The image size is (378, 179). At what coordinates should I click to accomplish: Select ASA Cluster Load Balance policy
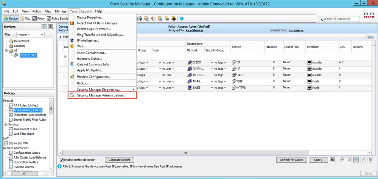[x=30, y=157]
